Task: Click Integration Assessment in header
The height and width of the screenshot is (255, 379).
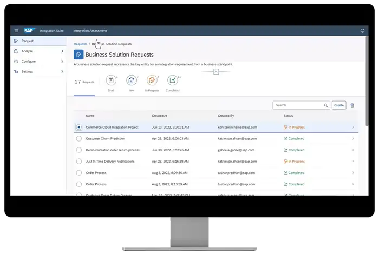Action: pyautogui.click(x=90, y=31)
